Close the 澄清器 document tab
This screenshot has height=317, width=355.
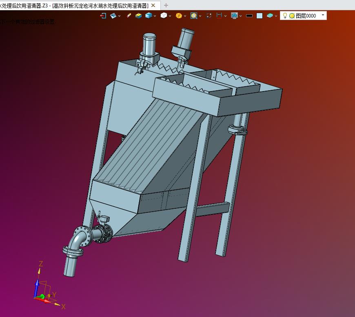click(153, 5)
